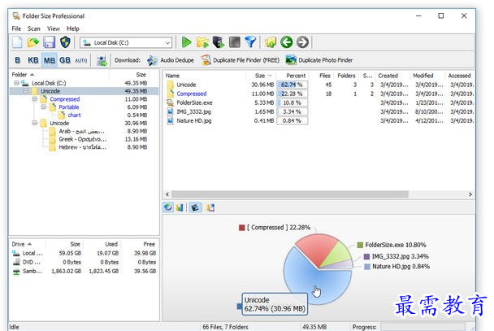494x331 pixels.
Task: Toggle the 3D chart cube icon
Action: (195, 207)
